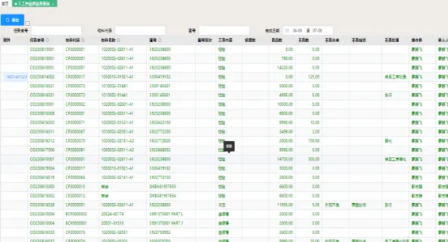
Task: Click the filter icon next to 任务单号 header
Action: tap(48, 40)
